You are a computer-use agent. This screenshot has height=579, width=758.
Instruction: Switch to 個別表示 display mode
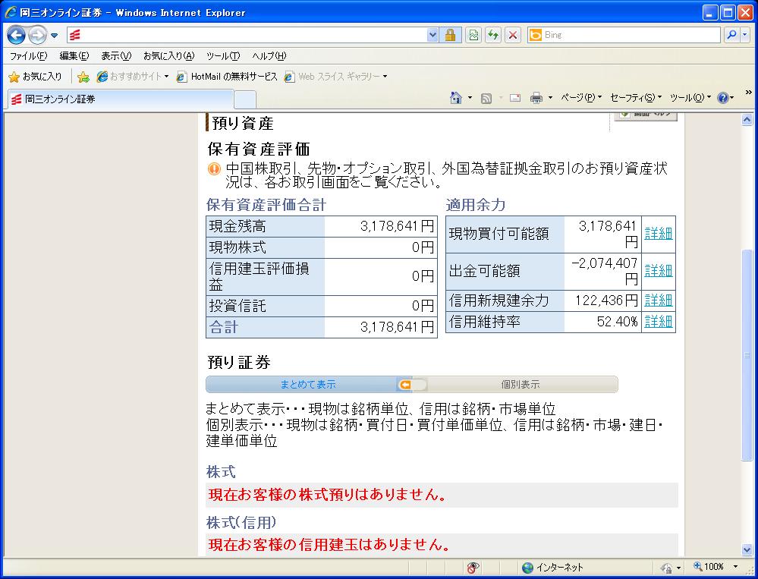coord(521,385)
